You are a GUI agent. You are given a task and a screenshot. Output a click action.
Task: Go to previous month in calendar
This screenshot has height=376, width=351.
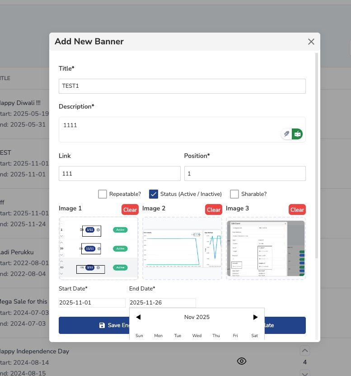click(x=138, y=317)
